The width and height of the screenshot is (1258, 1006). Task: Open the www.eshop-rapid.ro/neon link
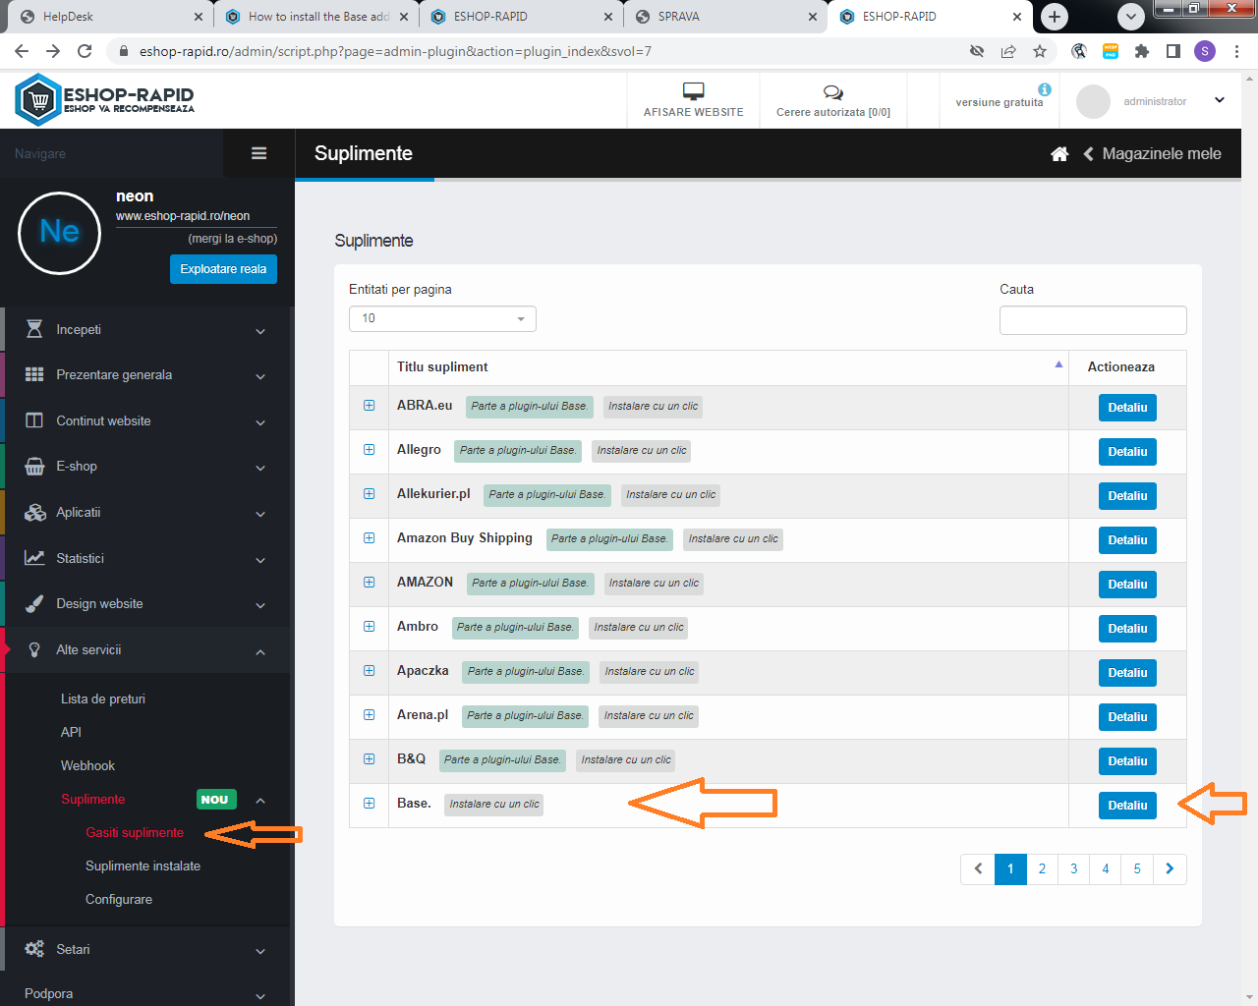[x=183, y=216]
